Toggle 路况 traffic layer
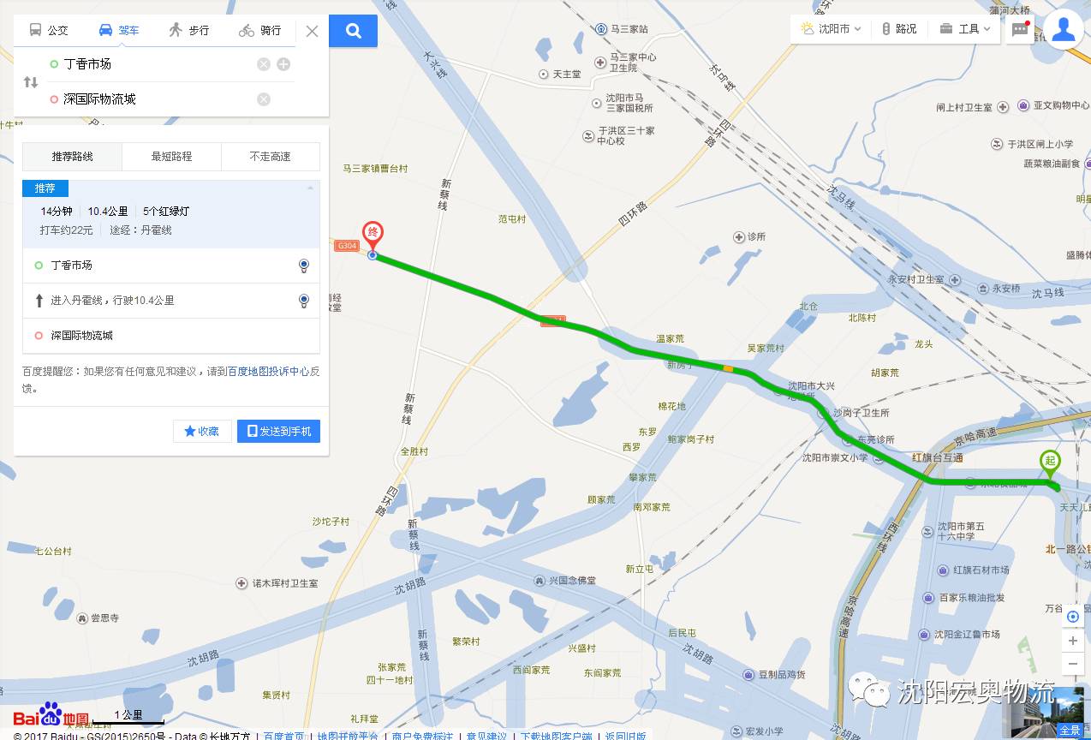Viewport: 1091px width, 740px height. [899, 29]
